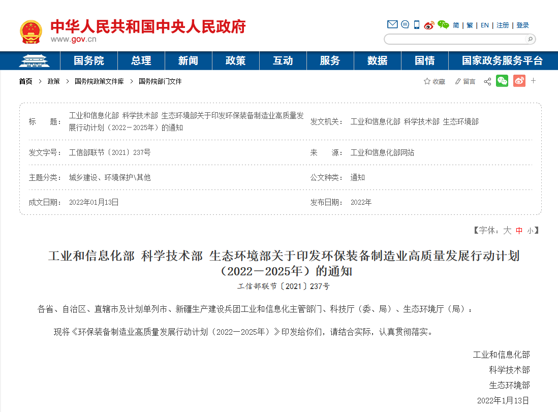Click the 公文种类 value 通知
The height and width of the screenshot is (412, 558).
click(358, 177)
